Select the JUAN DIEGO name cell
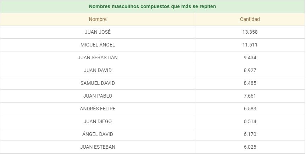The image size is (306, 154). (x=98, y=121)
